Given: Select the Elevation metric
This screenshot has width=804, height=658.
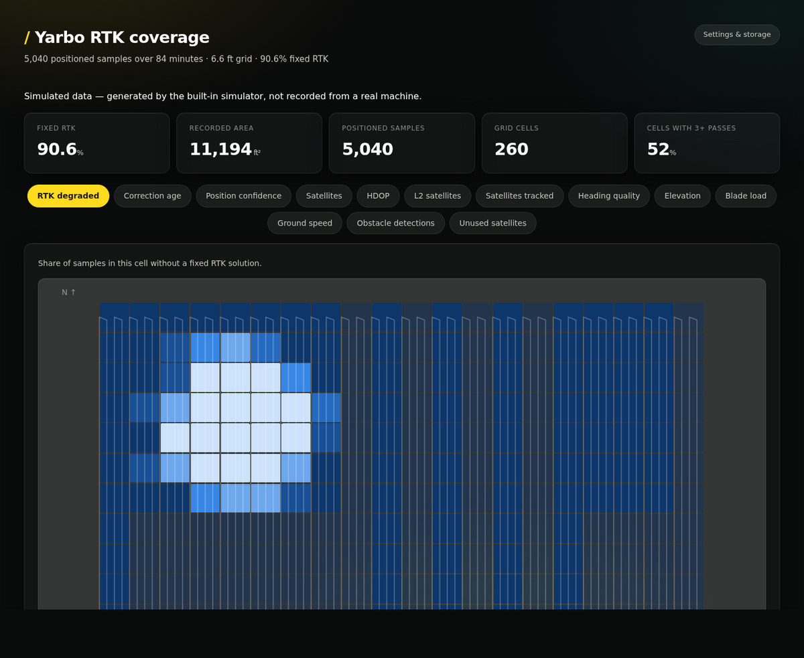Looking at the screenshot, I should click(683, 196).
